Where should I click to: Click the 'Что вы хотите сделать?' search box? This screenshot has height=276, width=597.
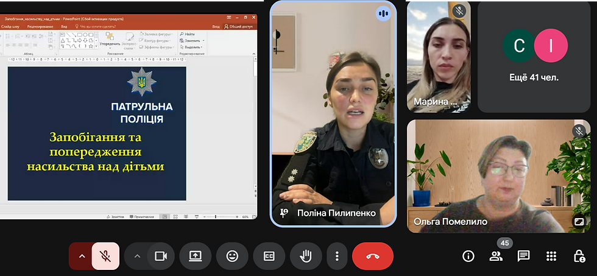(x=96, y=27)
